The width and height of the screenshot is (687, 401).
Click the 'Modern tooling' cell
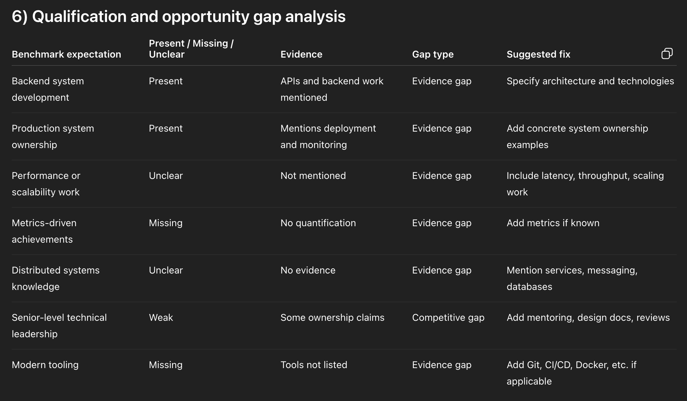pos(45,365)
